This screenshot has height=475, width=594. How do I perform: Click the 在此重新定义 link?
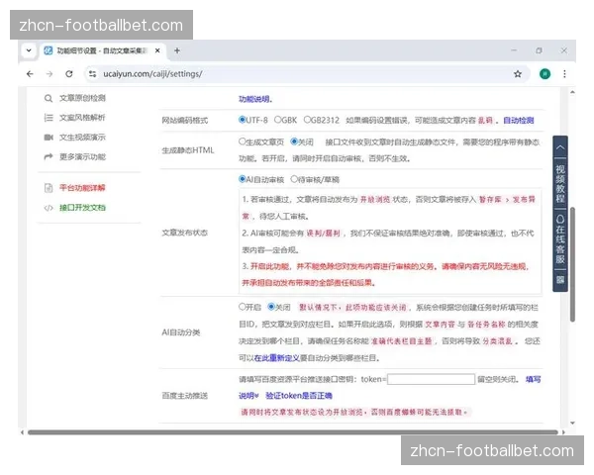pos(277,358)
